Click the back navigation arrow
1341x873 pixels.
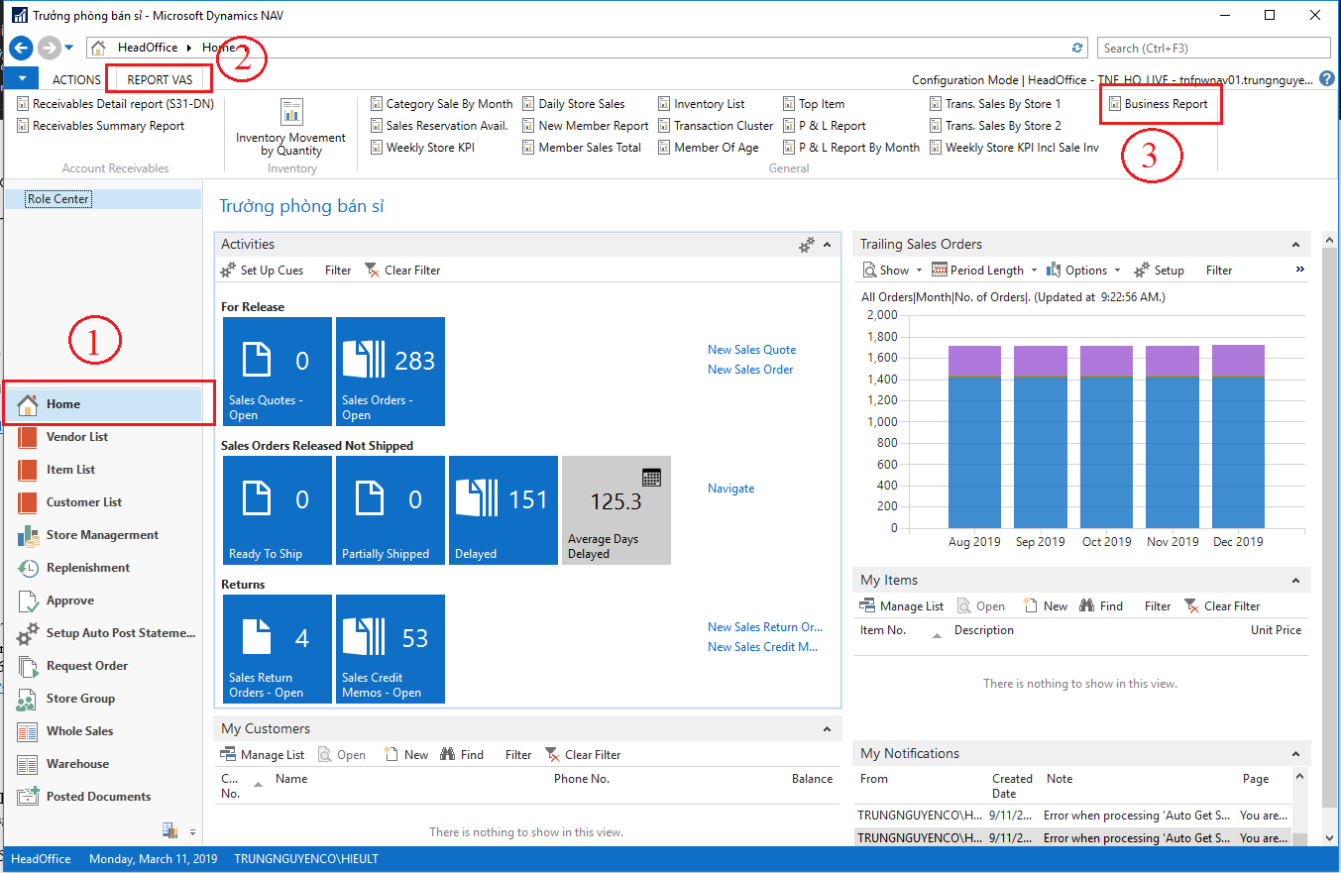click(x=21, y=48)
